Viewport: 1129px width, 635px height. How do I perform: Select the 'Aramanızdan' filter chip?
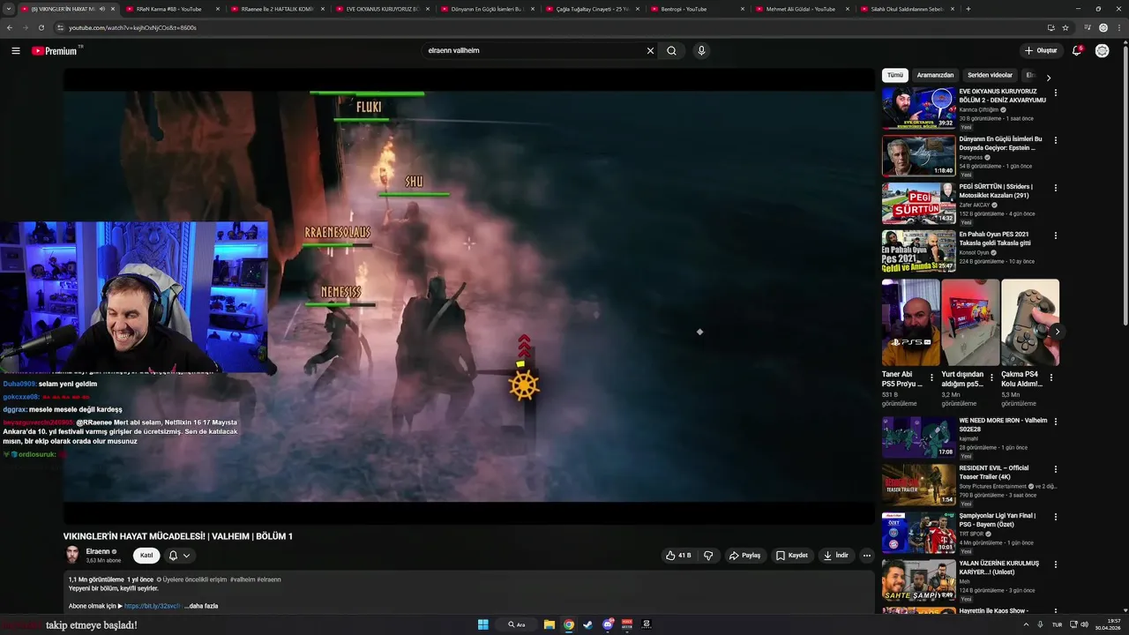[x=935, y=75]
